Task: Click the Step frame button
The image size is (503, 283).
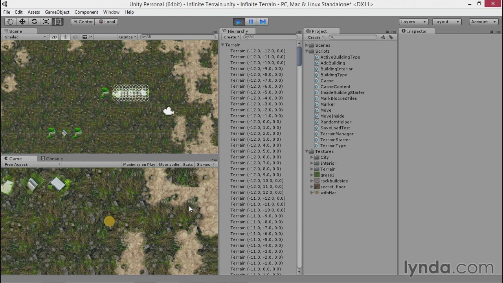Action: [x=263, y=22]
